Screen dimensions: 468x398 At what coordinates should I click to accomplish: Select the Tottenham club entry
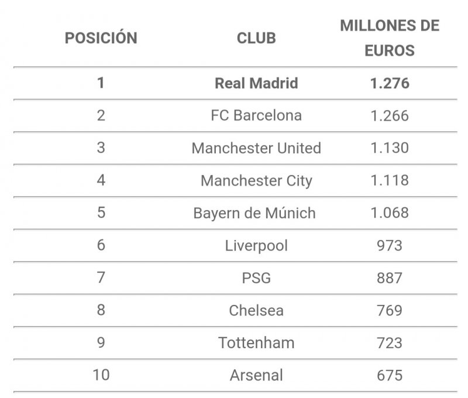(256, 342)
